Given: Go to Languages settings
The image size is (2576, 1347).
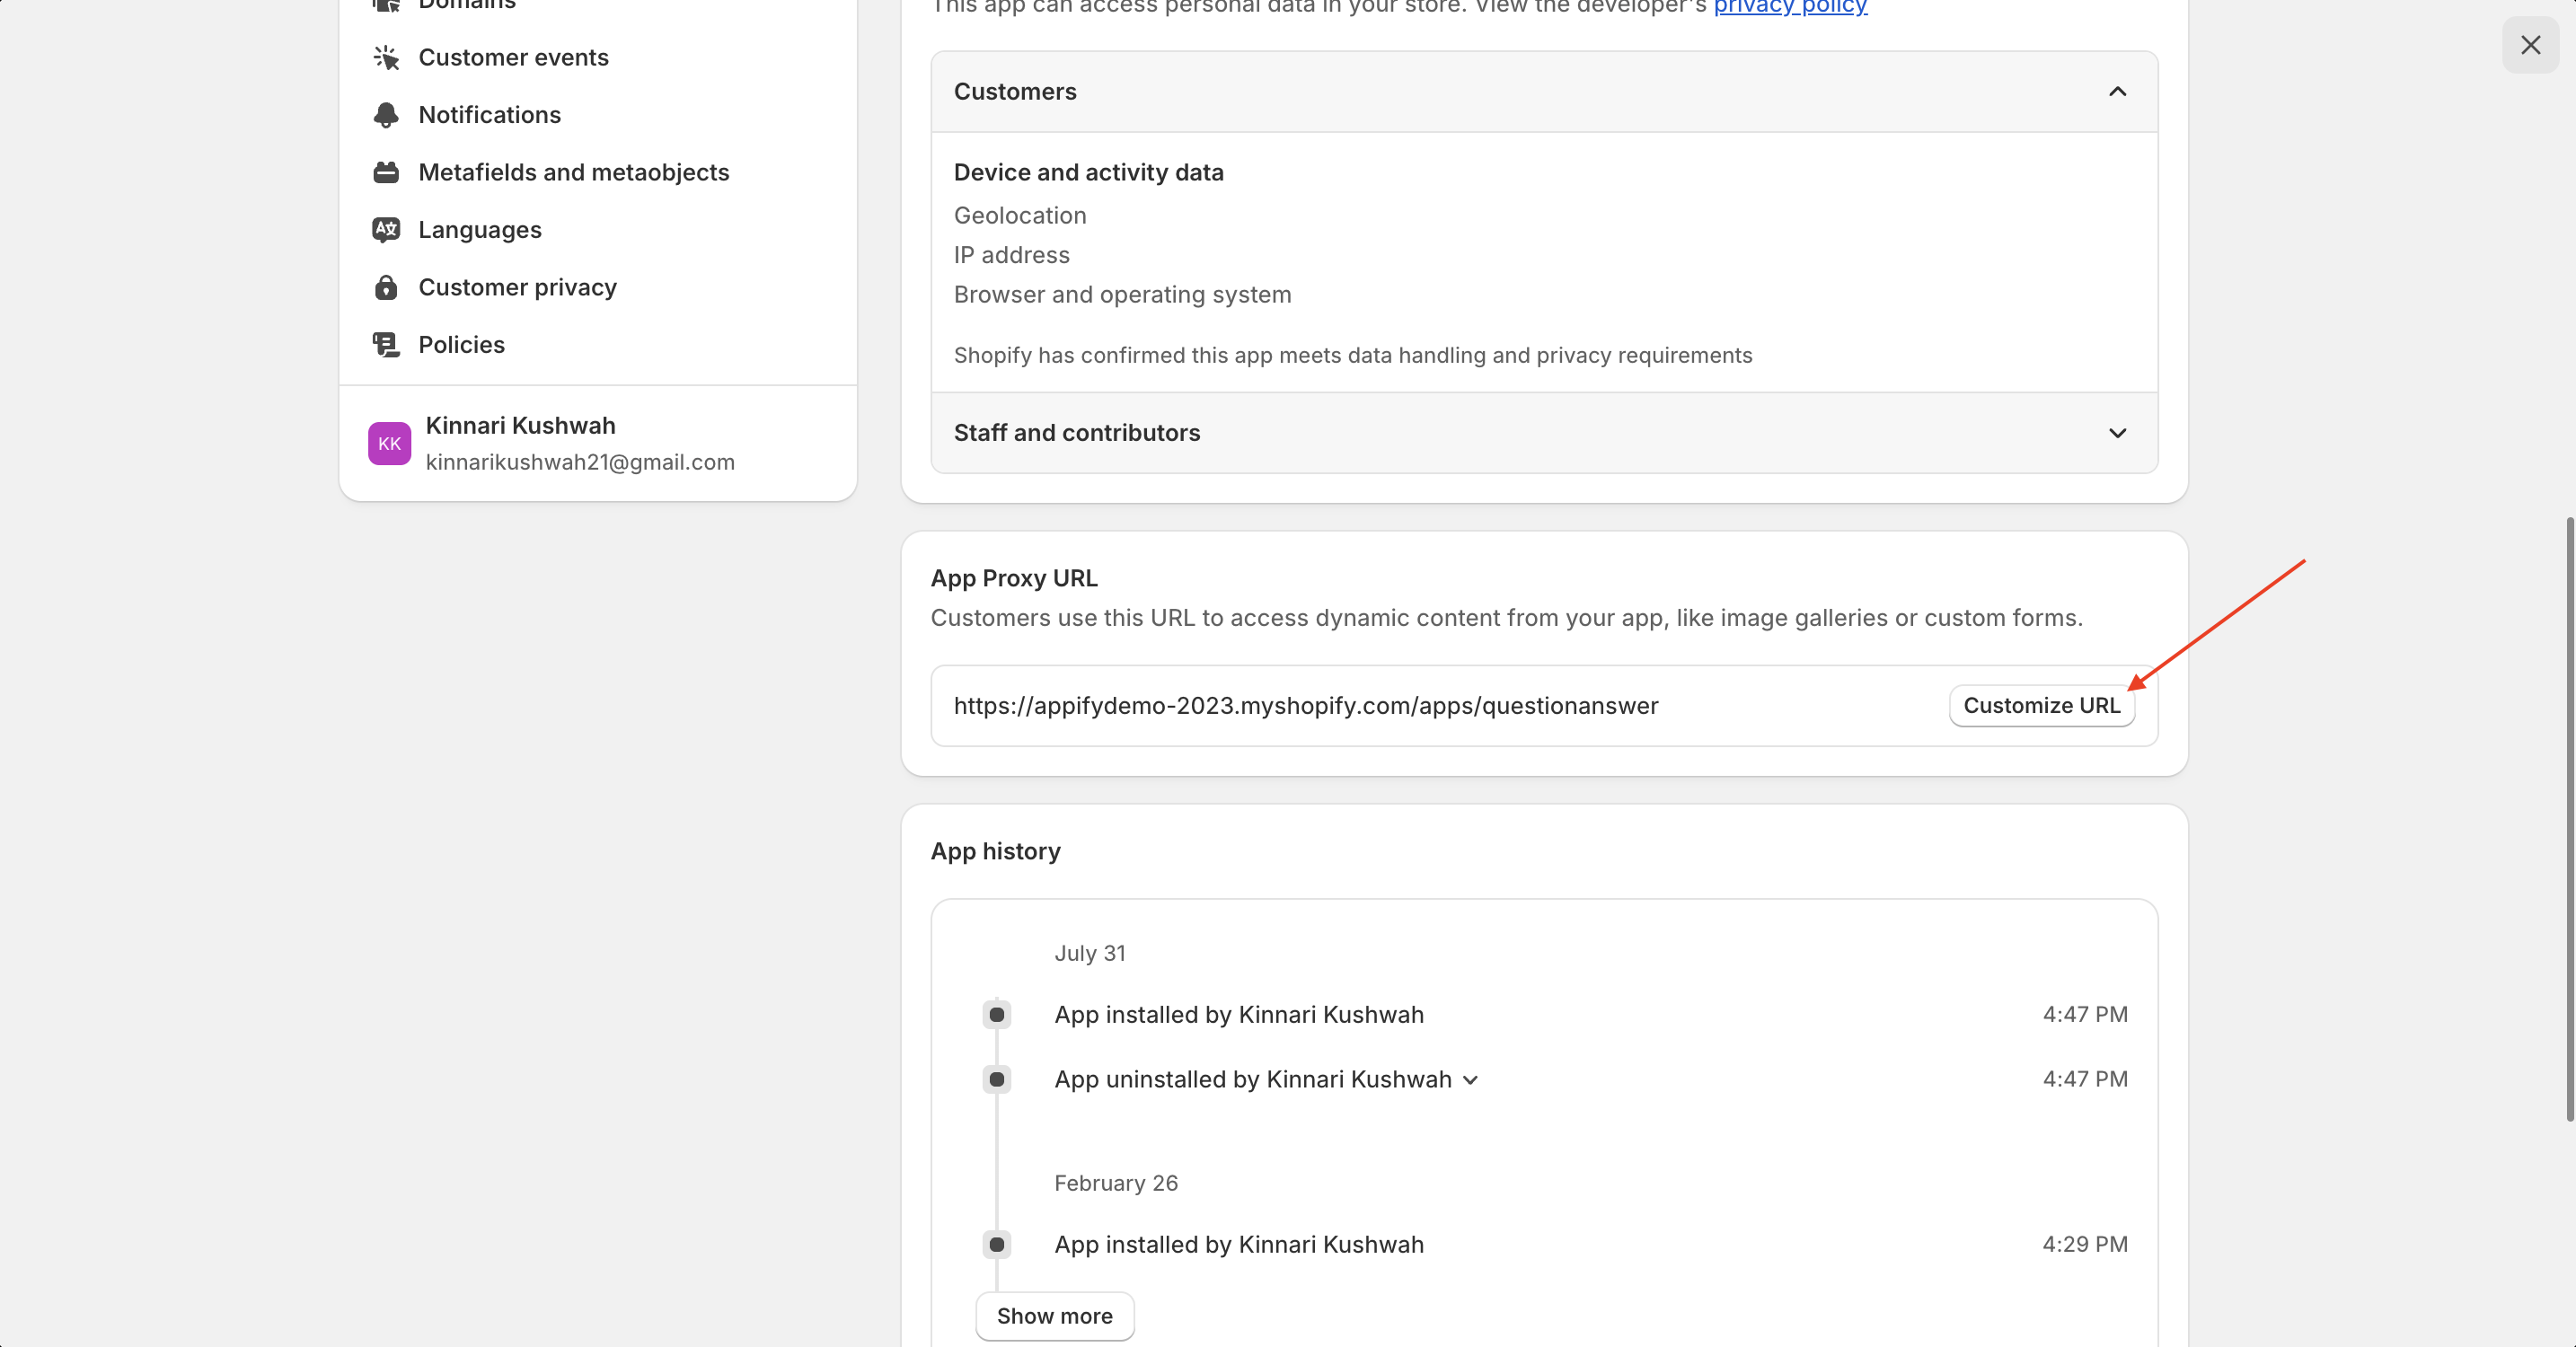Looking at the screenshot, I should (x=480, y=230).
